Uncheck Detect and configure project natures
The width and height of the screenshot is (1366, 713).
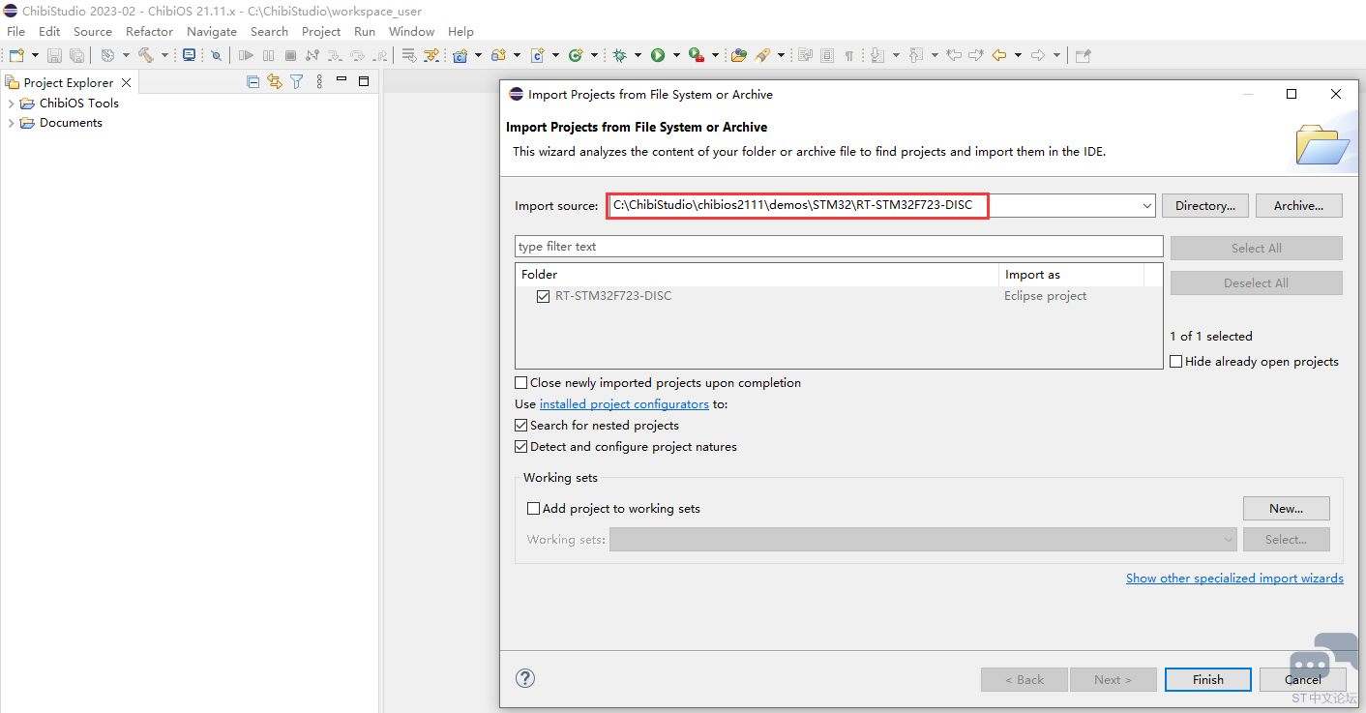click(x=521, y=447)
